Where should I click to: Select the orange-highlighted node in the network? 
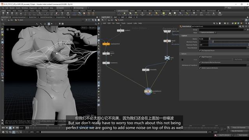click(106, 44)
